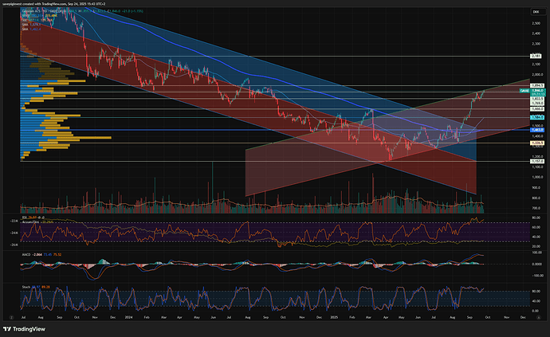Click the 2,181 horizontal line price label
The height and width of the screenshot is (337, 550).
point(536,56)
